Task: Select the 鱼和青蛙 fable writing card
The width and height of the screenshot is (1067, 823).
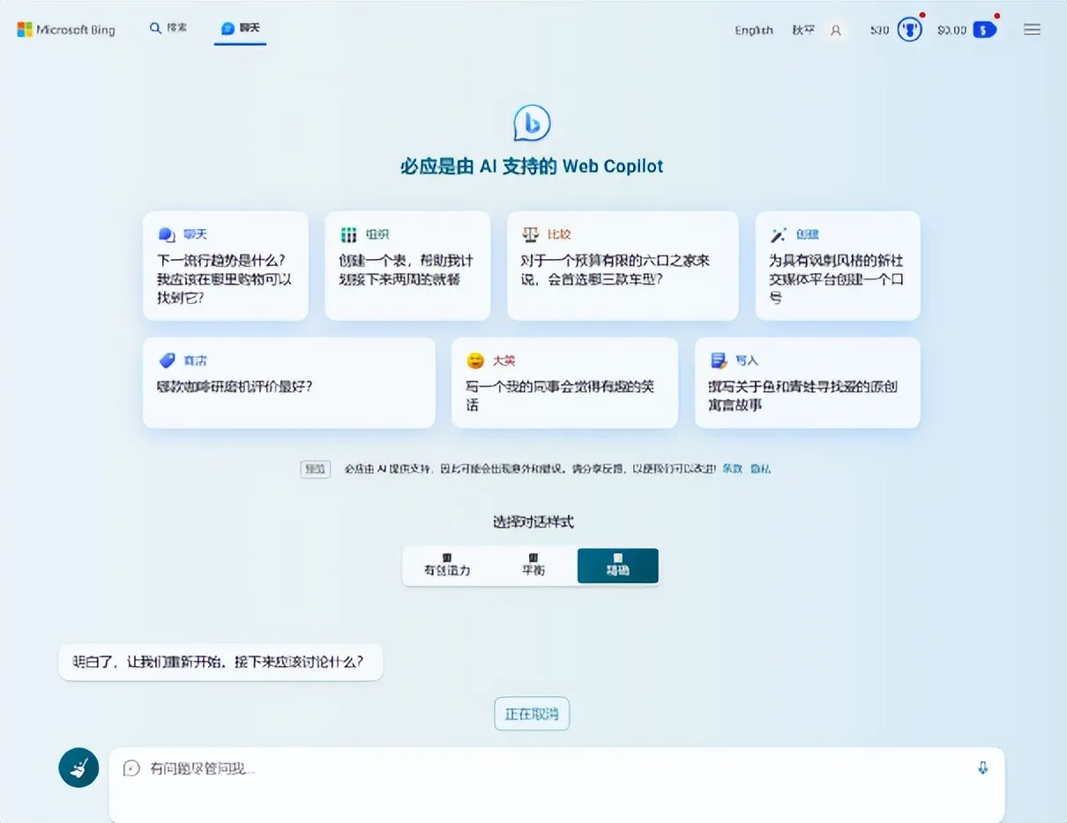Action: (x=808, y=382)
